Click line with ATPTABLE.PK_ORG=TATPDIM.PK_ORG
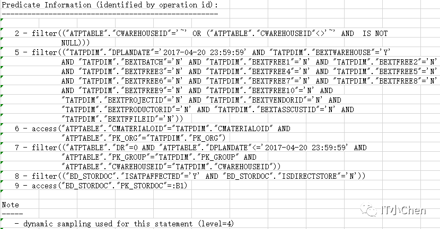The height and width of the screenshot is (229, 440). coord(133,138)
